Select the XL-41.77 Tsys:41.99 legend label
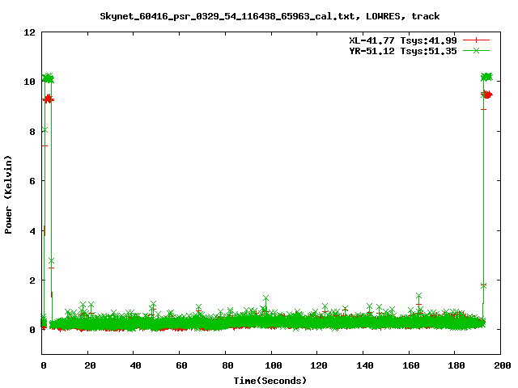 coord(403,40)
